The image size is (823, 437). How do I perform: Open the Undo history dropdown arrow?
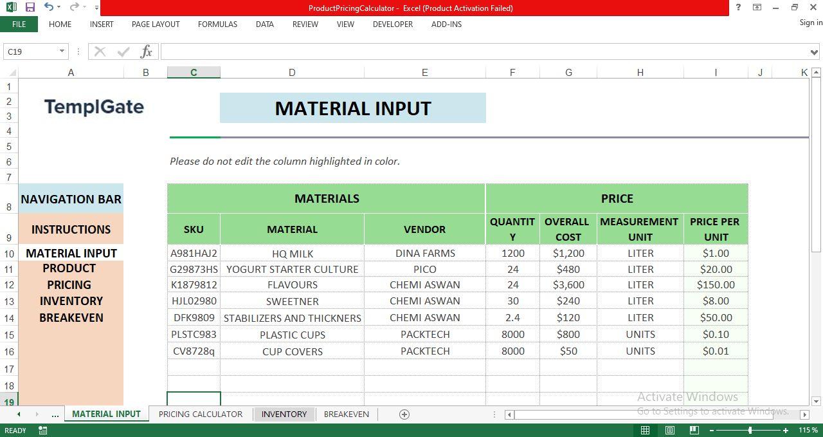tap(59, 8)
